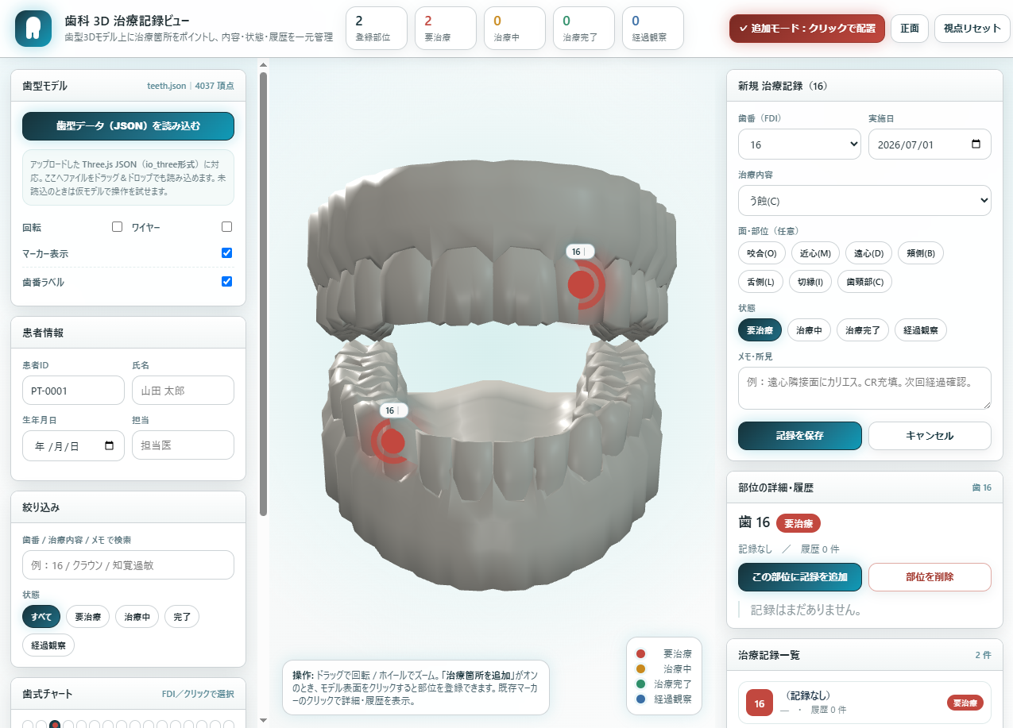Open the 治療内容 dropdown
This screenshot has width=1013, height=728.
(x=864, y=200)
